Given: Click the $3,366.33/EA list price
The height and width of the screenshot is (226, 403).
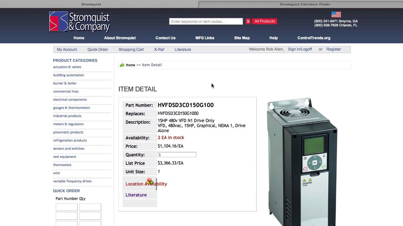Looking at the screenshot, I should click(x=170, y=163).
